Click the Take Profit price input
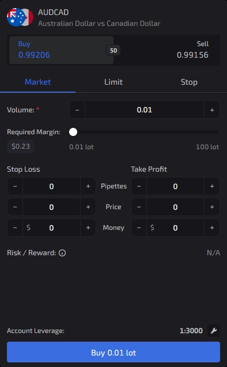 click(x=175, y=207)
